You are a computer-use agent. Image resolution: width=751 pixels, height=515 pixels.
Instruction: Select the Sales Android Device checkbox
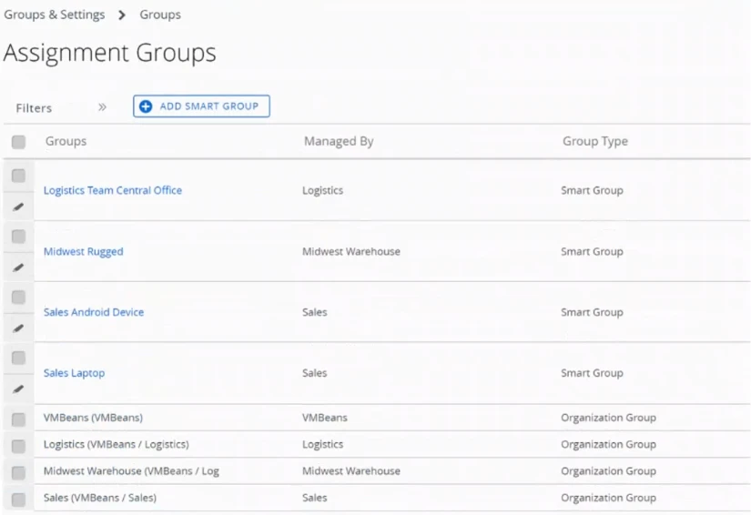click(x=18, y=298)
